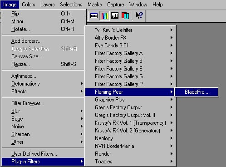Expand the Edge submenu
226x167 pixels.
43,119
